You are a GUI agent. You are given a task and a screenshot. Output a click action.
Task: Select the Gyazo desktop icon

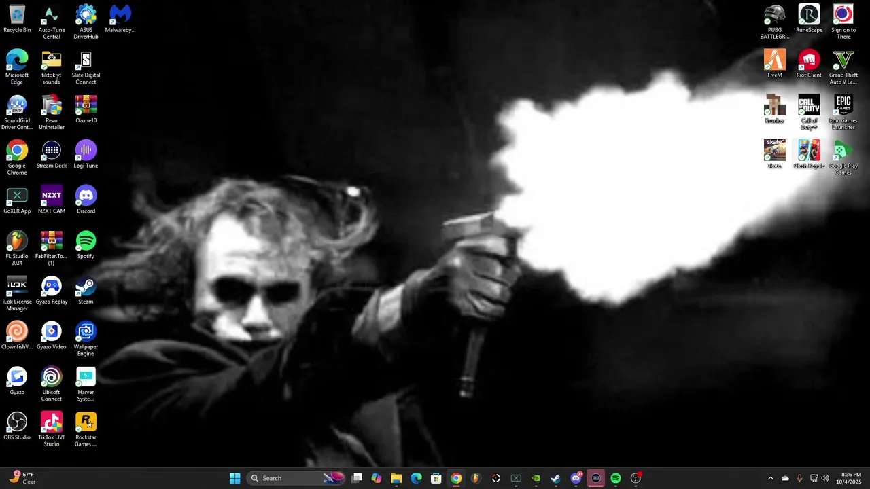(x=17, y=382)
